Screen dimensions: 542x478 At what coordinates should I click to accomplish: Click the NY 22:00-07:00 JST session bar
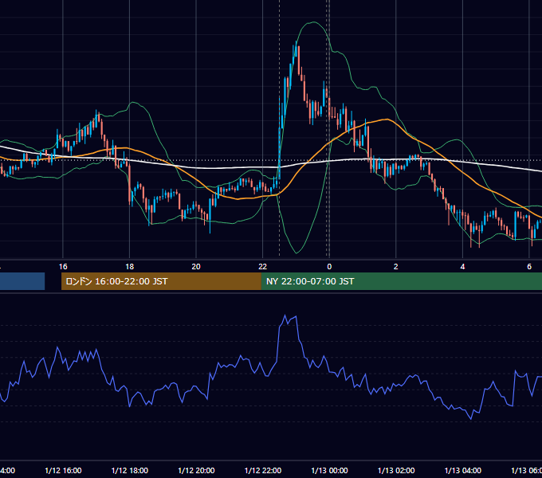(x=401, y=281)
